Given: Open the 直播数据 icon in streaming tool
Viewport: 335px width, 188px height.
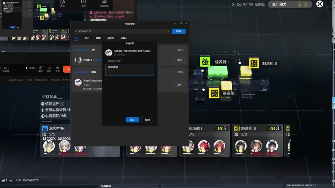Looking at the screenshot, I should tap(104, 2).
